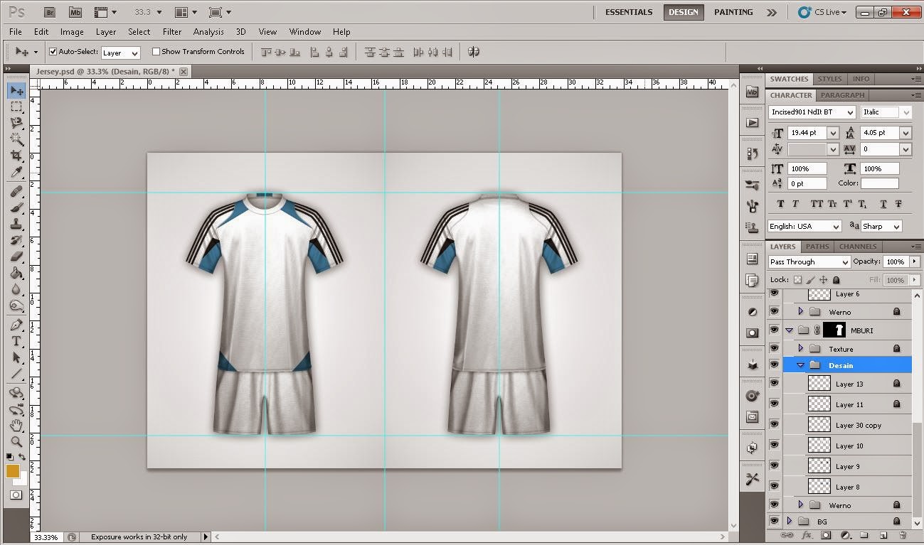Select the Eraser tool
Image resolution: width=924 pixels, height=545 pixels.
click(16, 257)
